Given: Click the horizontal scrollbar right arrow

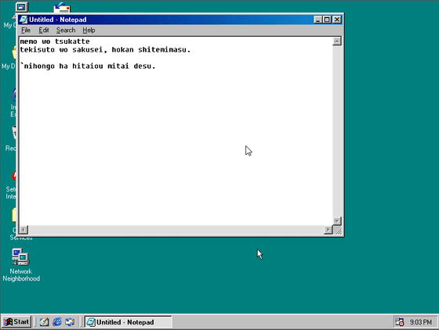Looking at the screenshot, I should (328, 230).
